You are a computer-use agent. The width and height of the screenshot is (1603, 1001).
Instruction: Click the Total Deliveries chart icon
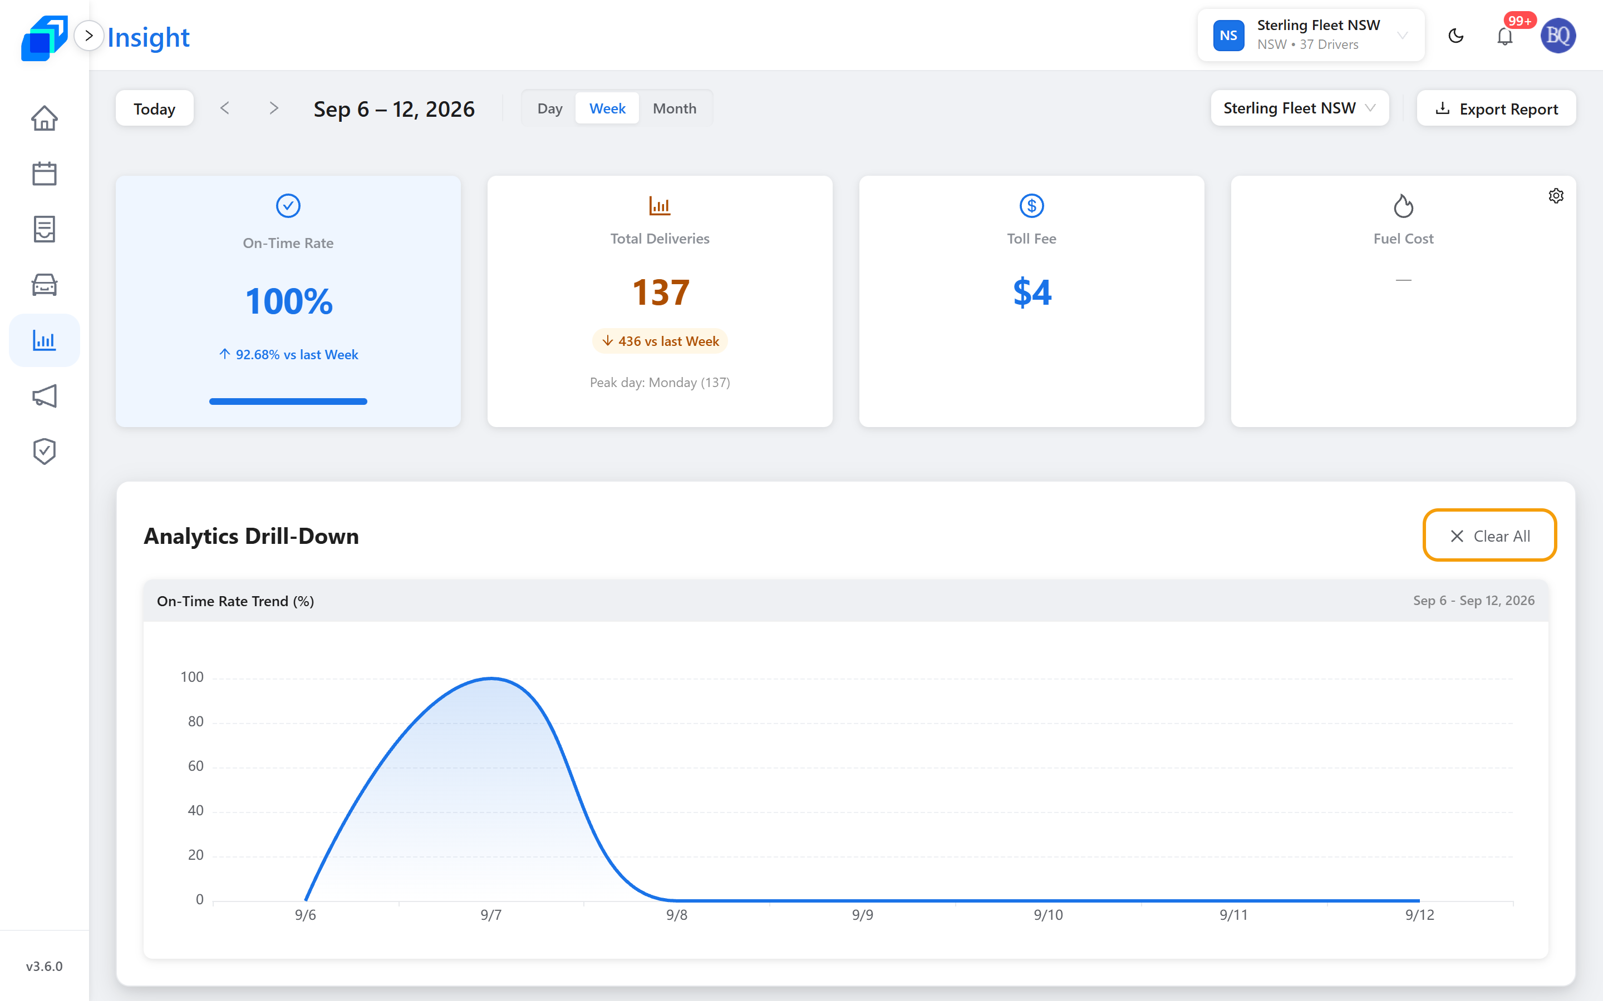coord(660,206)
